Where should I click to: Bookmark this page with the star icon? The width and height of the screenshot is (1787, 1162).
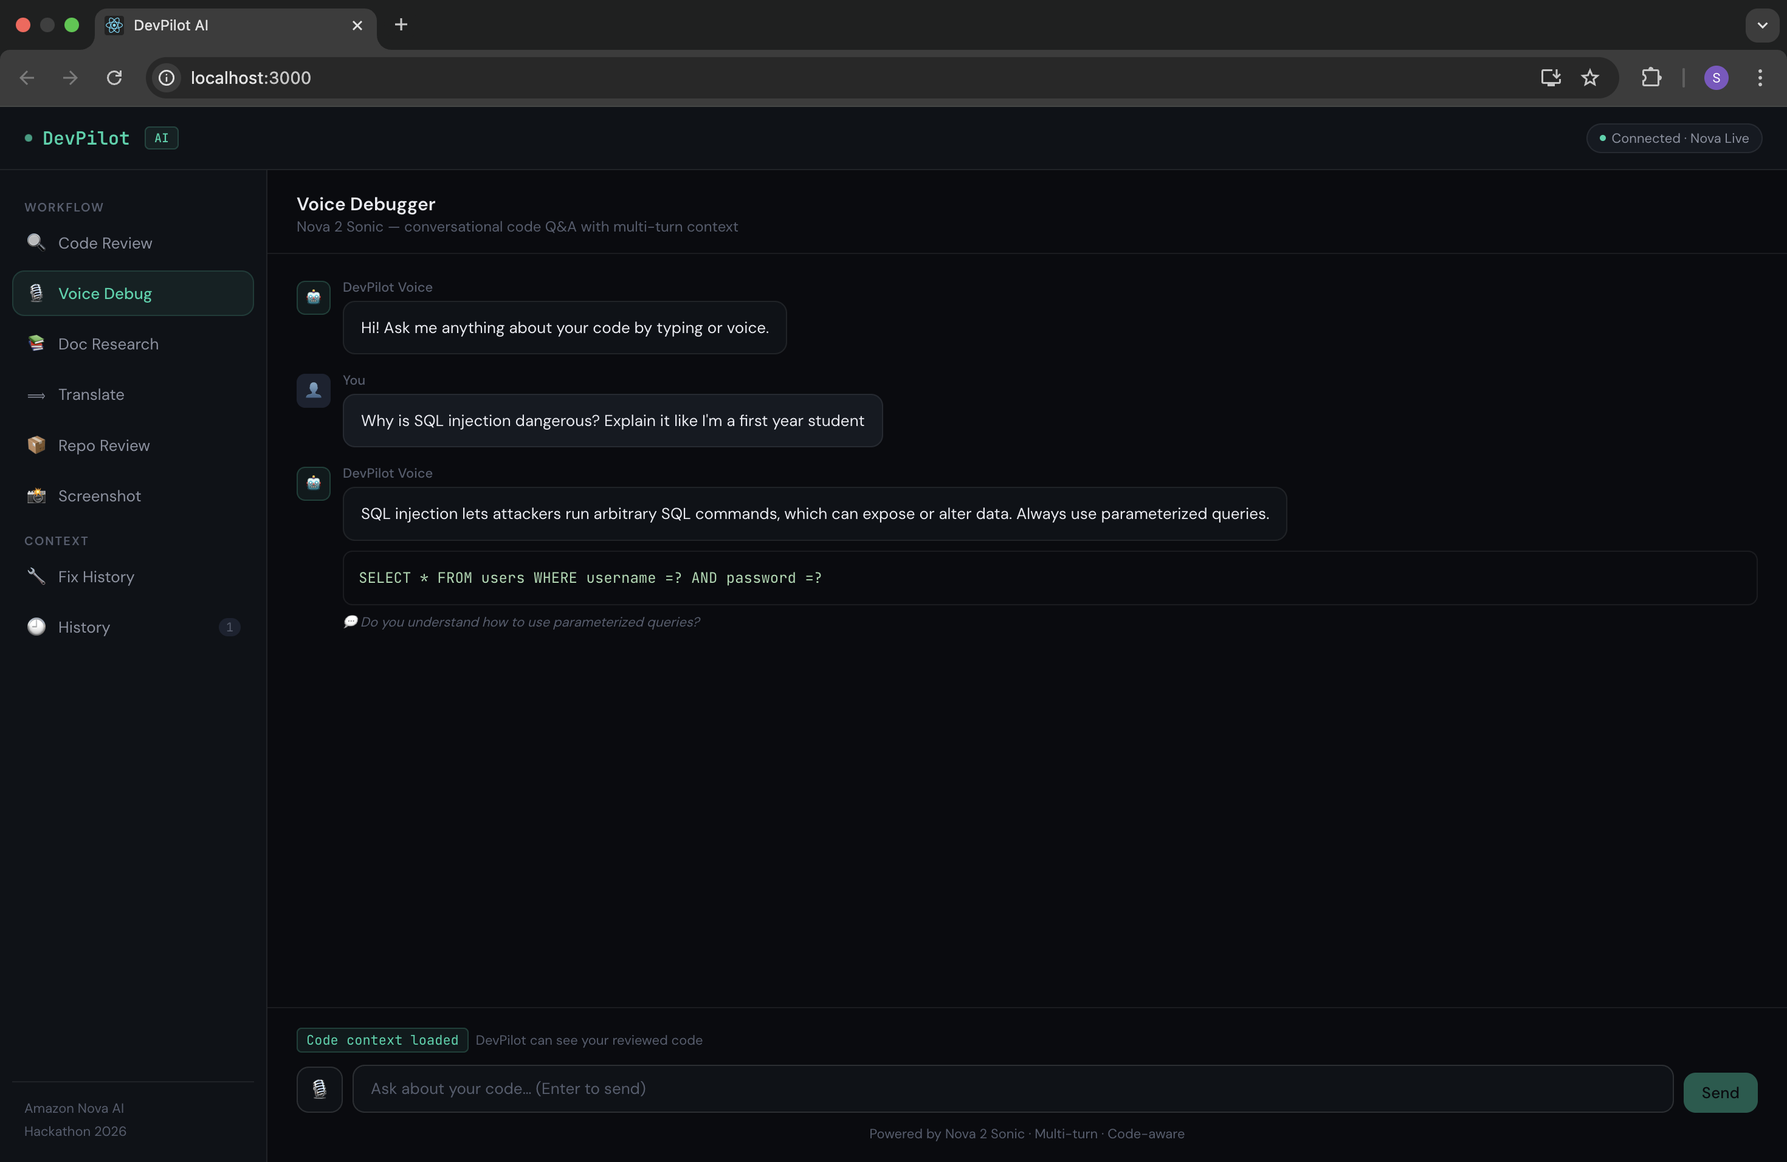tap(1589, 77)
